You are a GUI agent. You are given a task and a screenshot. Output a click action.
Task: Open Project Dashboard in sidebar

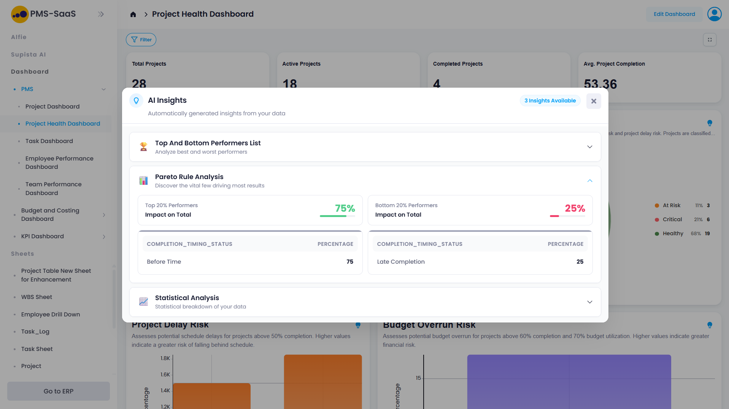point(52,107)
